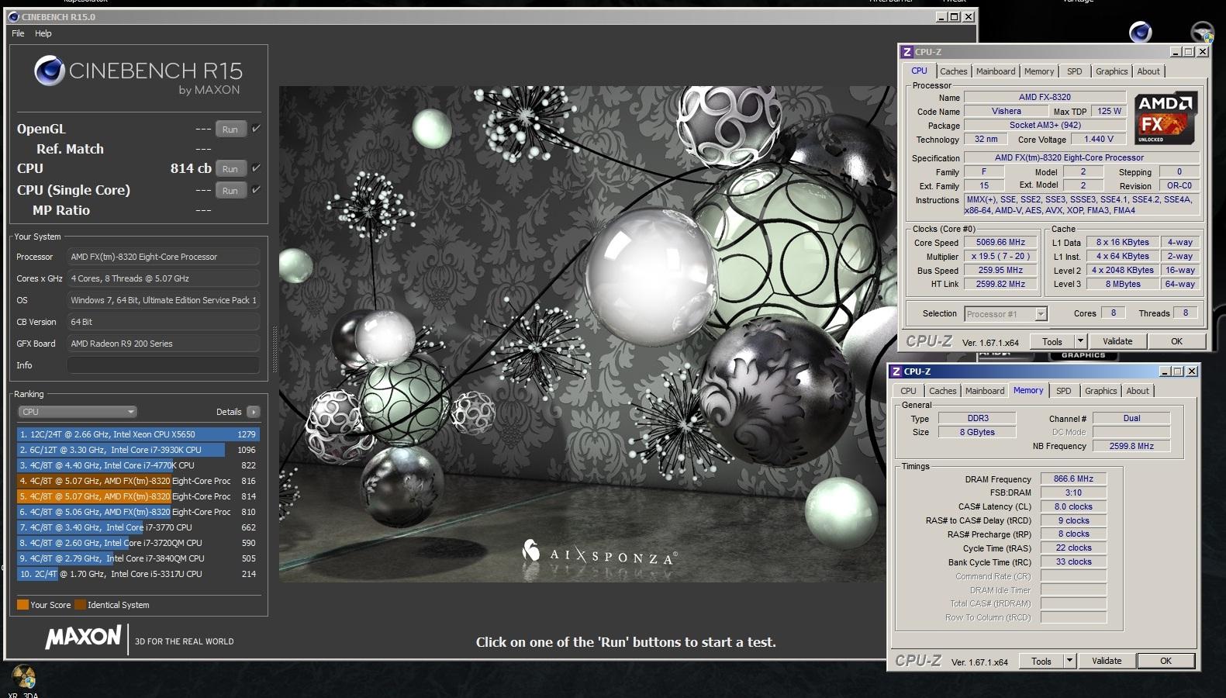
Task: Click Tools button in the upper CPU-Z window
Action: pos(1052,341)
